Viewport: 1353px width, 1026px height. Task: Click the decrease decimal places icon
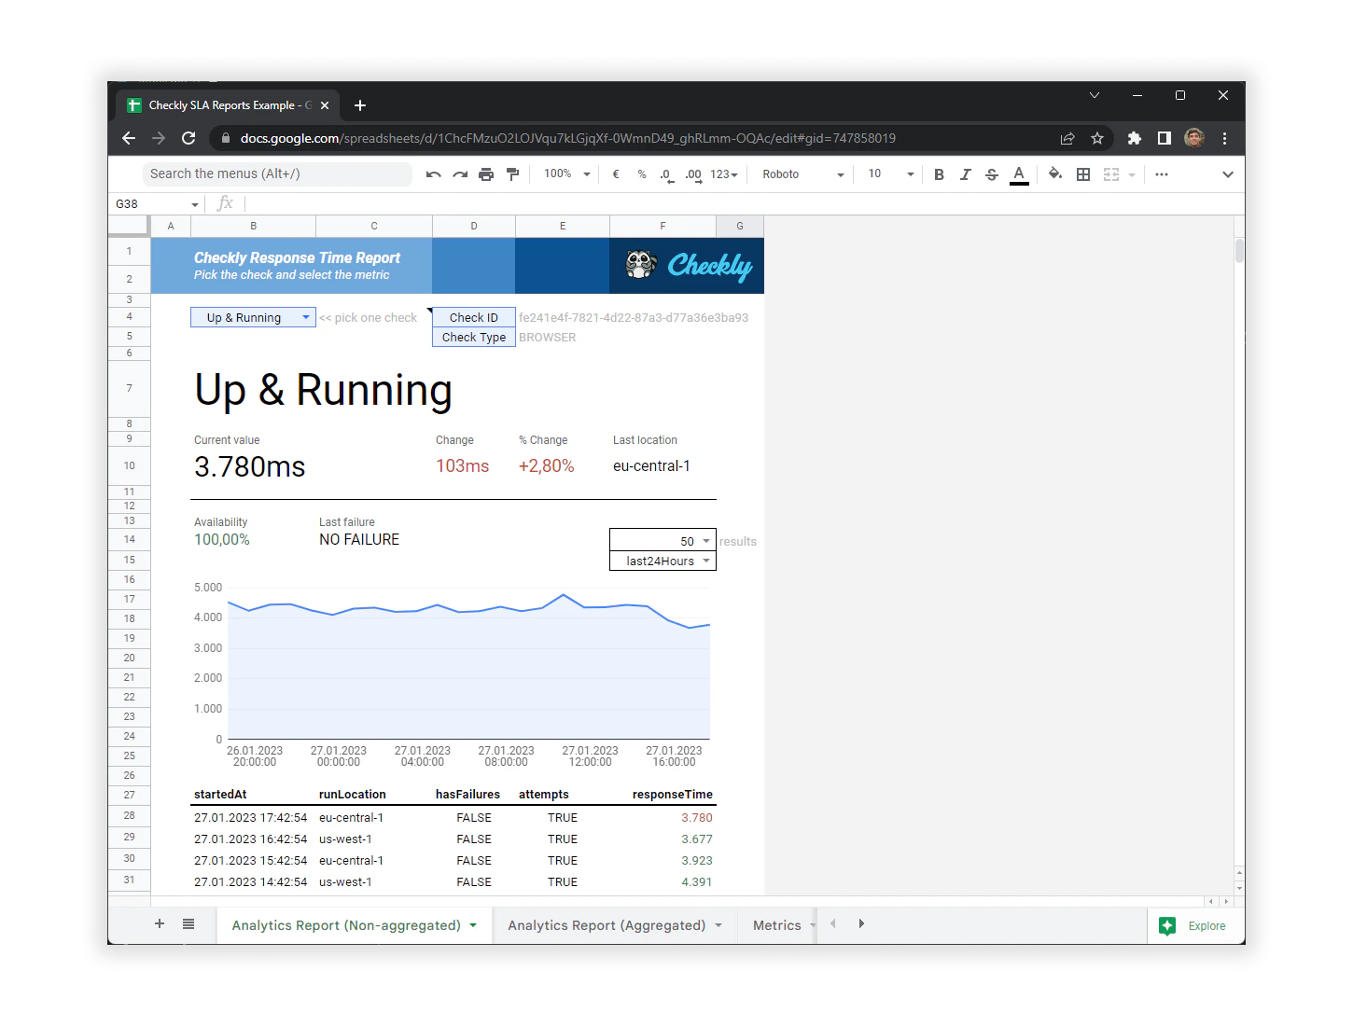click(x=665, y=173)
